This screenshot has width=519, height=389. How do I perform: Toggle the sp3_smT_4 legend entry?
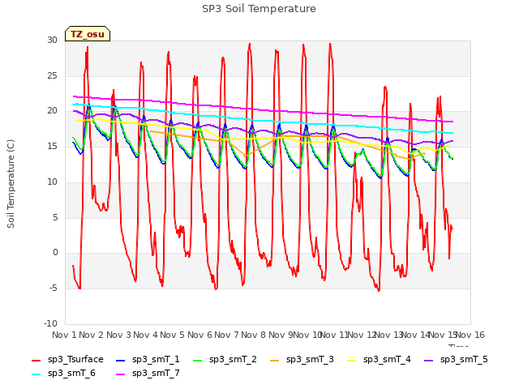click(x=379, y=360)
